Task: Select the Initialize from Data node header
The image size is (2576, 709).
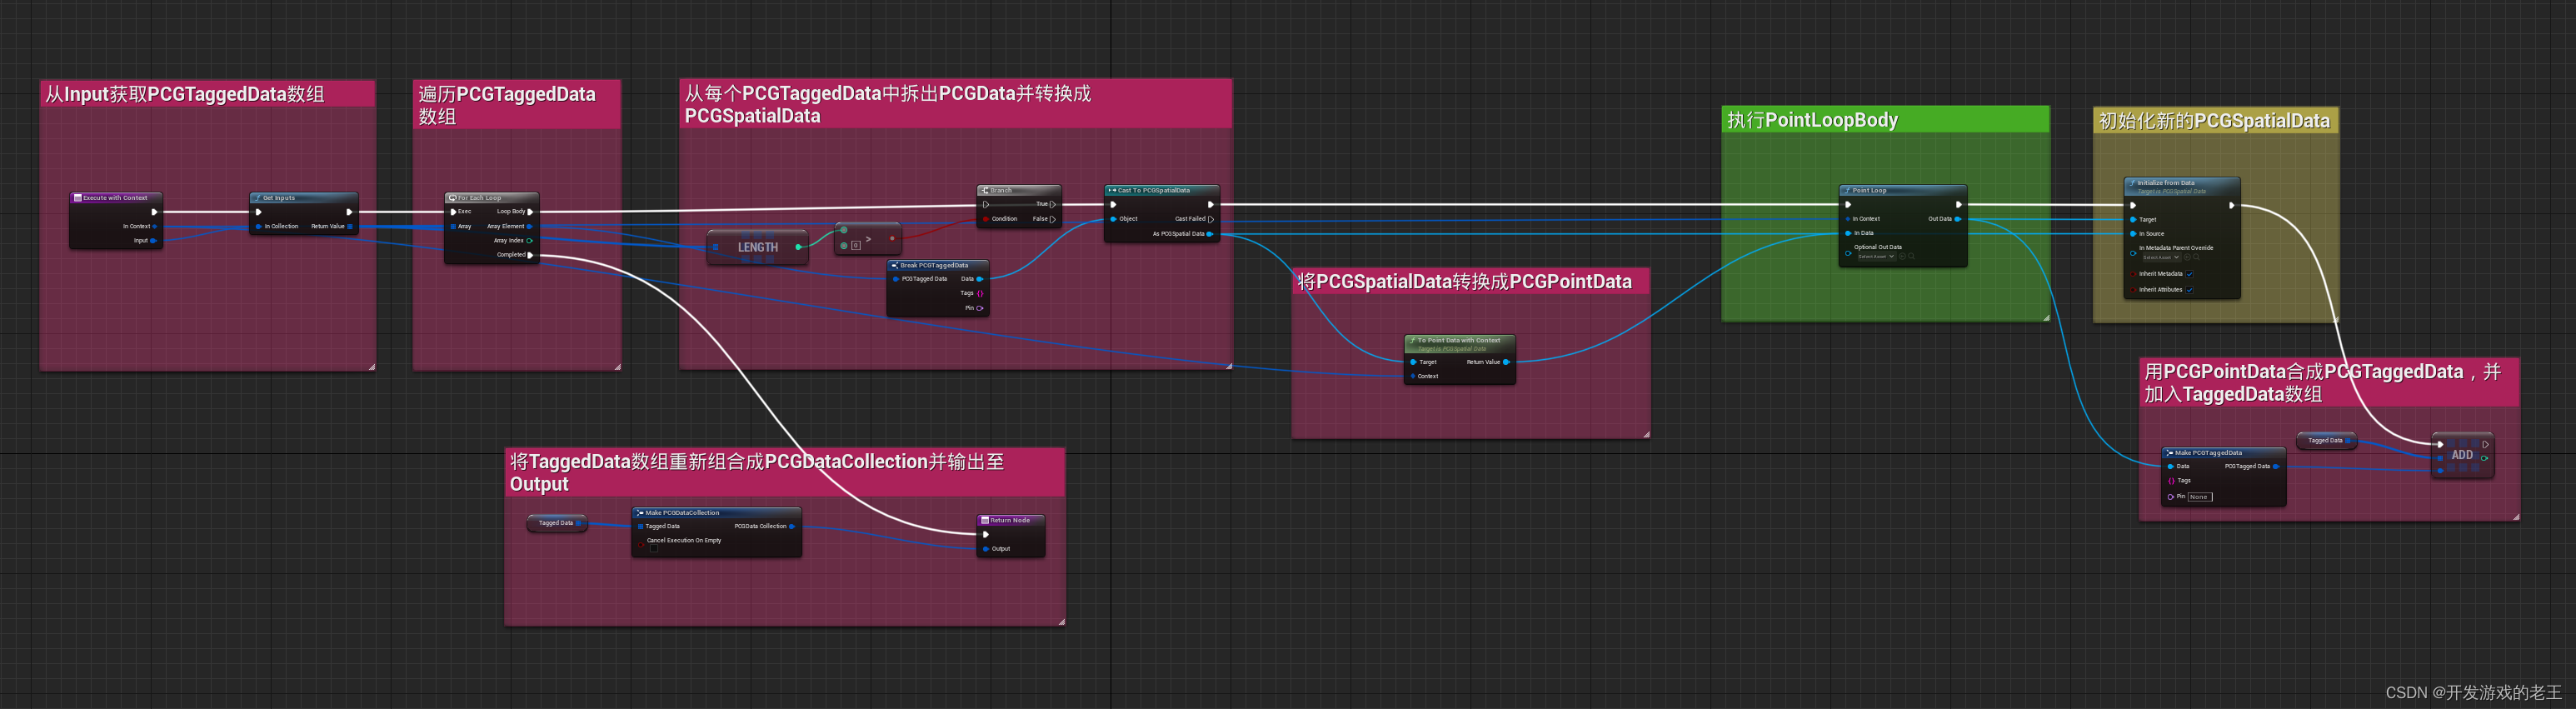Action: tap(2182, 185)
